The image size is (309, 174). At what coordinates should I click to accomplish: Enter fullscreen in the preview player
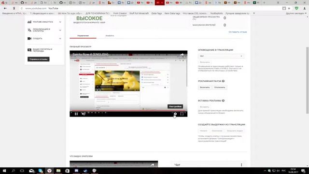tap(182, 114)
